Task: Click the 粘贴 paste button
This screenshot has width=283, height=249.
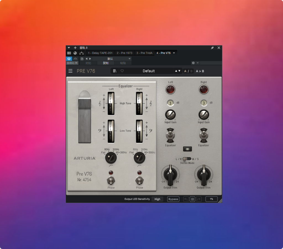Action: tap(123, 63)
